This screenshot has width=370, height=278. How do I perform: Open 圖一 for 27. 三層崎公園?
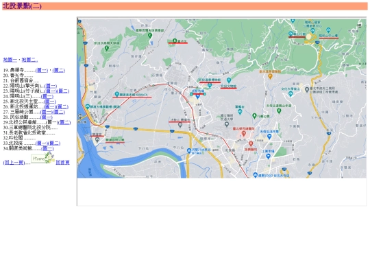coord(47,112)
